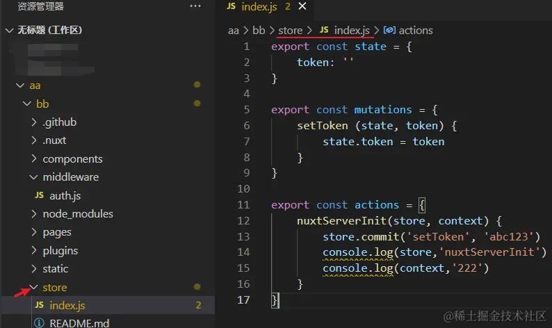The height and width of the screenshot is (328, 552).
Task: Click line number 17 in gutter
Action: click(x=243, y=300)
